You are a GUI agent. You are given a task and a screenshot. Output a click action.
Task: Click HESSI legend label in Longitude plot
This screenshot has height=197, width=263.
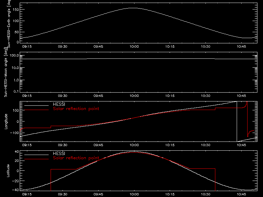pyautogui.click(x=59, y=104)
